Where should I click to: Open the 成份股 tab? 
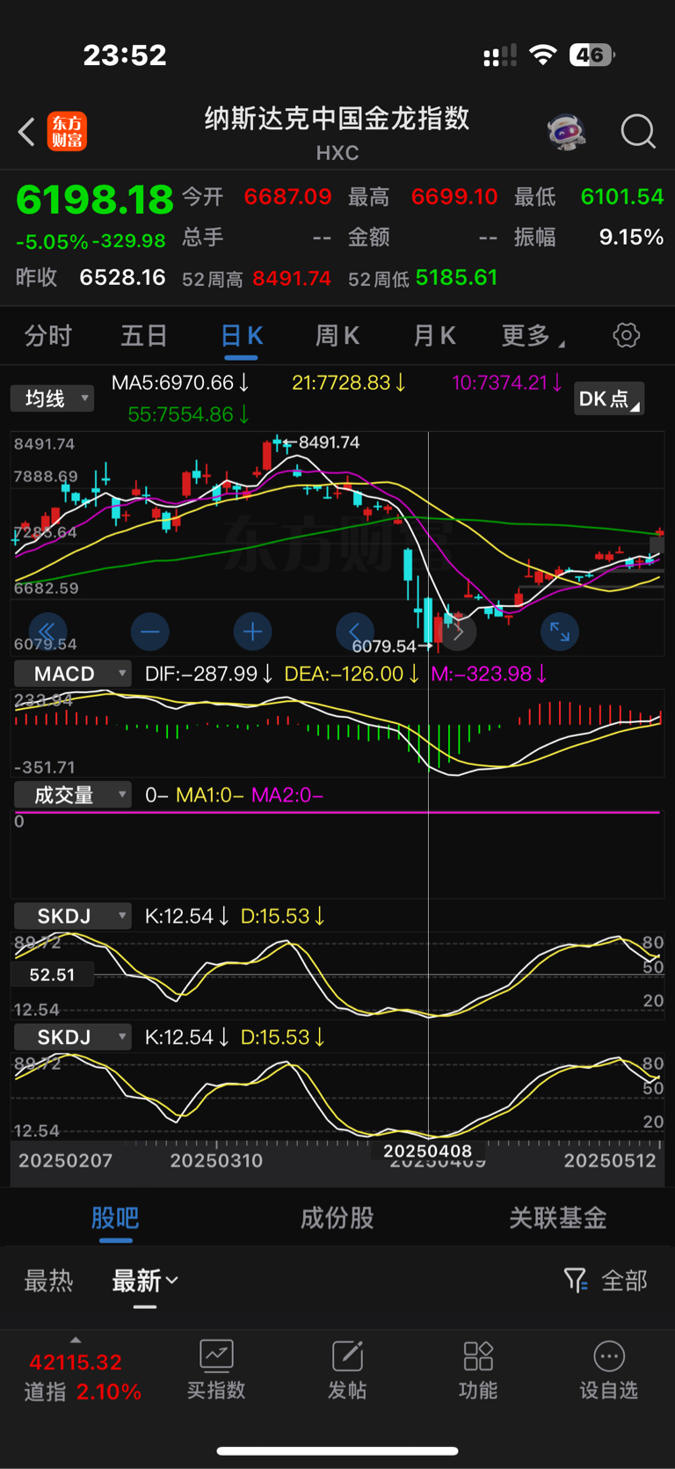coord(337,1218)
